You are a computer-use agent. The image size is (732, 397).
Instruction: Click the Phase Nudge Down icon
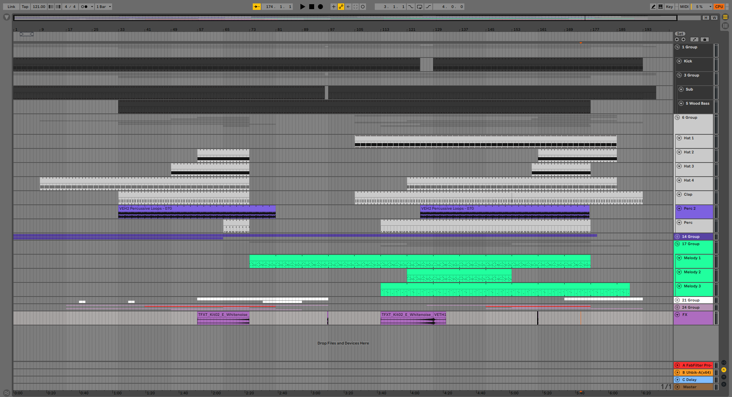pyautogui.click(x=51, y=6)
